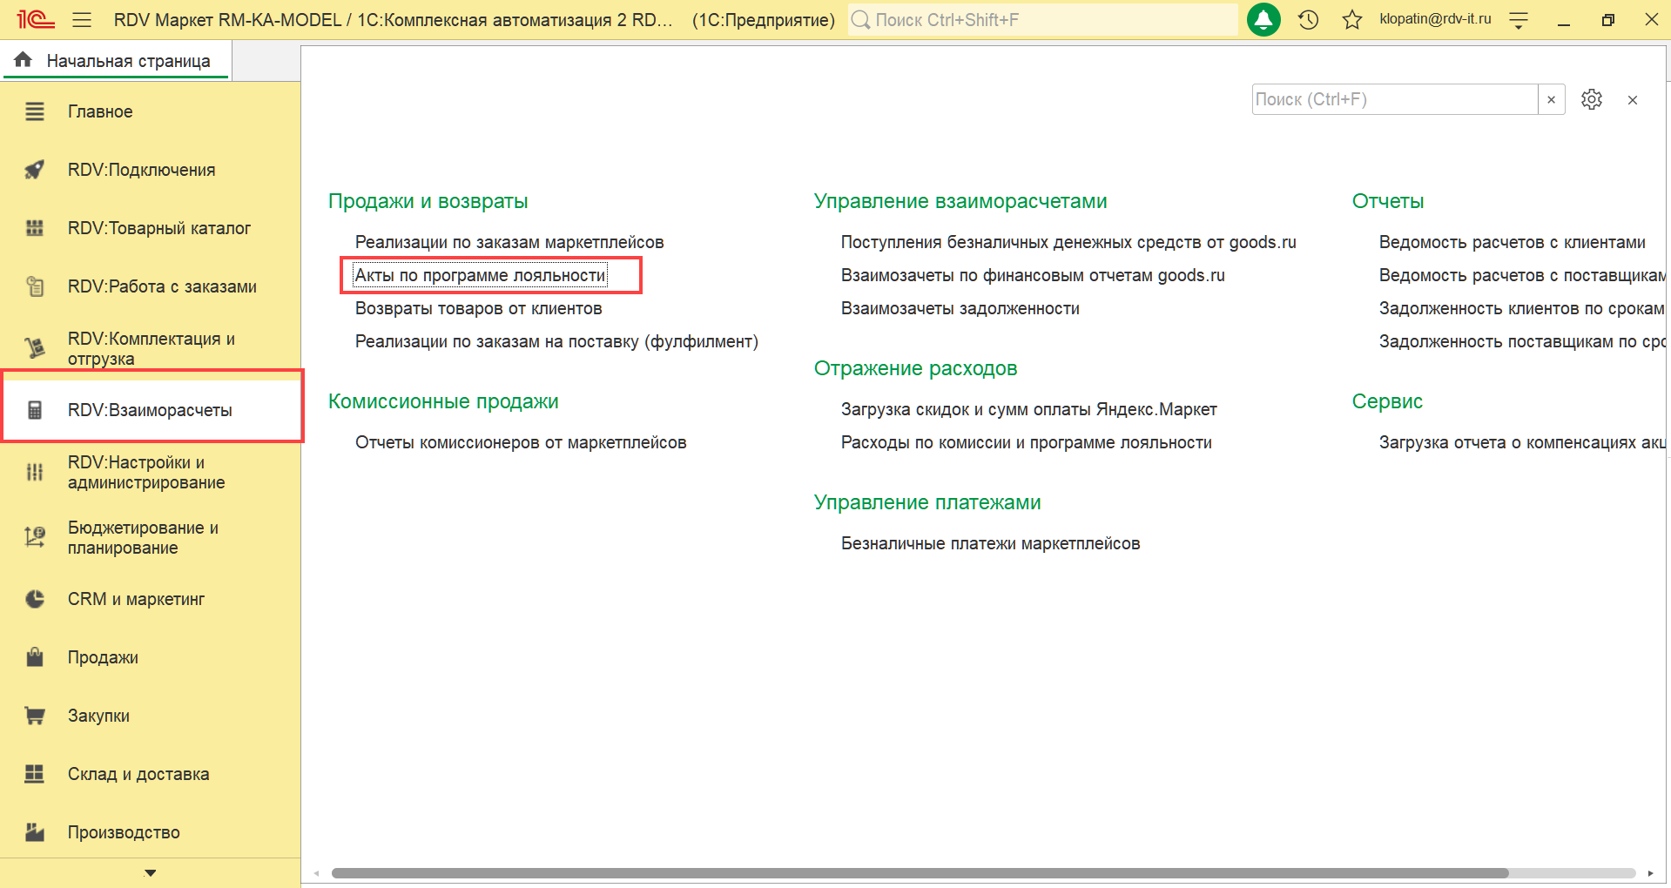Expand more sections with the bottom arrow
The width and height of the screenshot is (1671, 888).
[x=150, y=872]
